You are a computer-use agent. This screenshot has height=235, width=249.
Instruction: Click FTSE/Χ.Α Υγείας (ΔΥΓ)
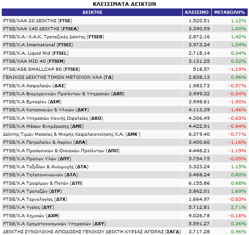coord(29,207)
